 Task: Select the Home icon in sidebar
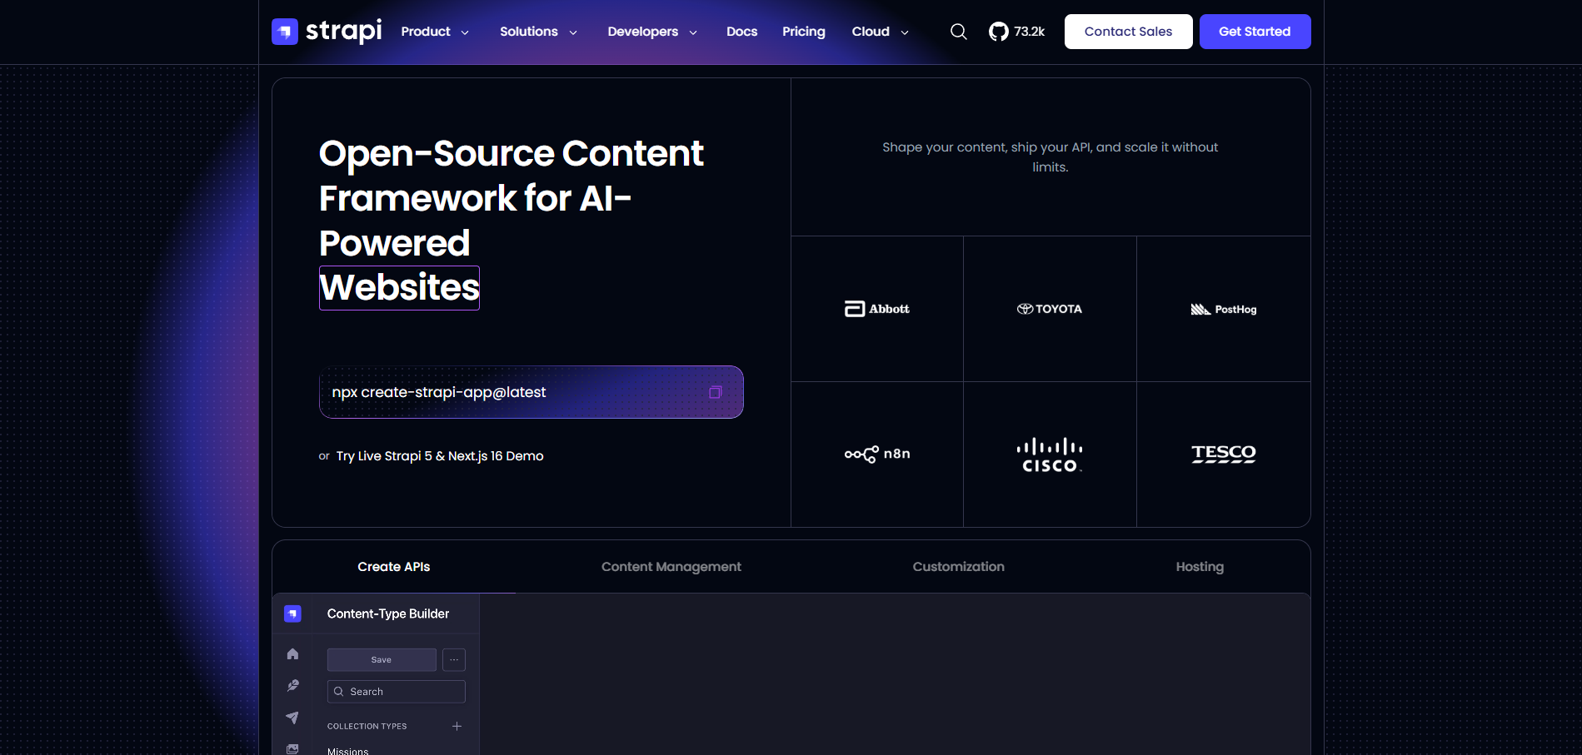[x=292, y=654]
